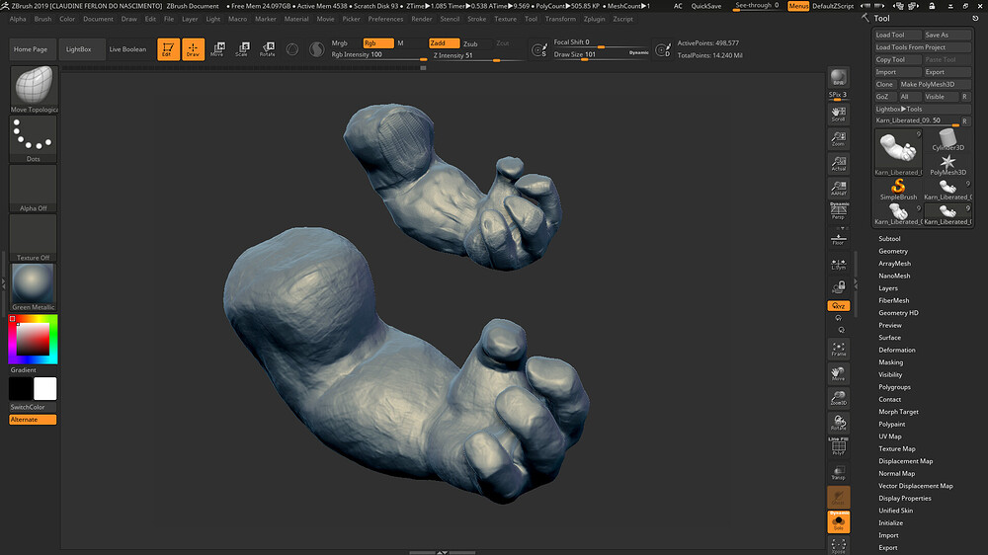Open the Brush menu
This screenshot has height=555, width=988.
coord(42,19)
